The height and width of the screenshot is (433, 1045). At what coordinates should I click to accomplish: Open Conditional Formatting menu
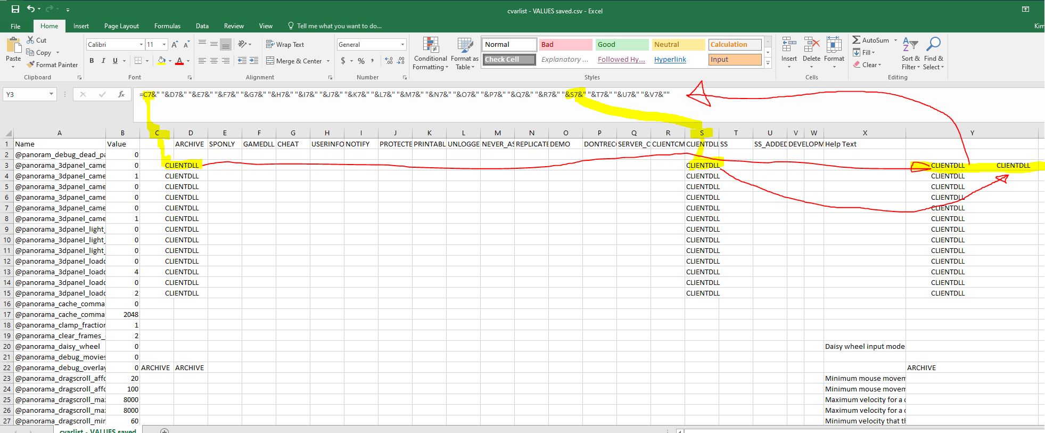coord(430,54)
